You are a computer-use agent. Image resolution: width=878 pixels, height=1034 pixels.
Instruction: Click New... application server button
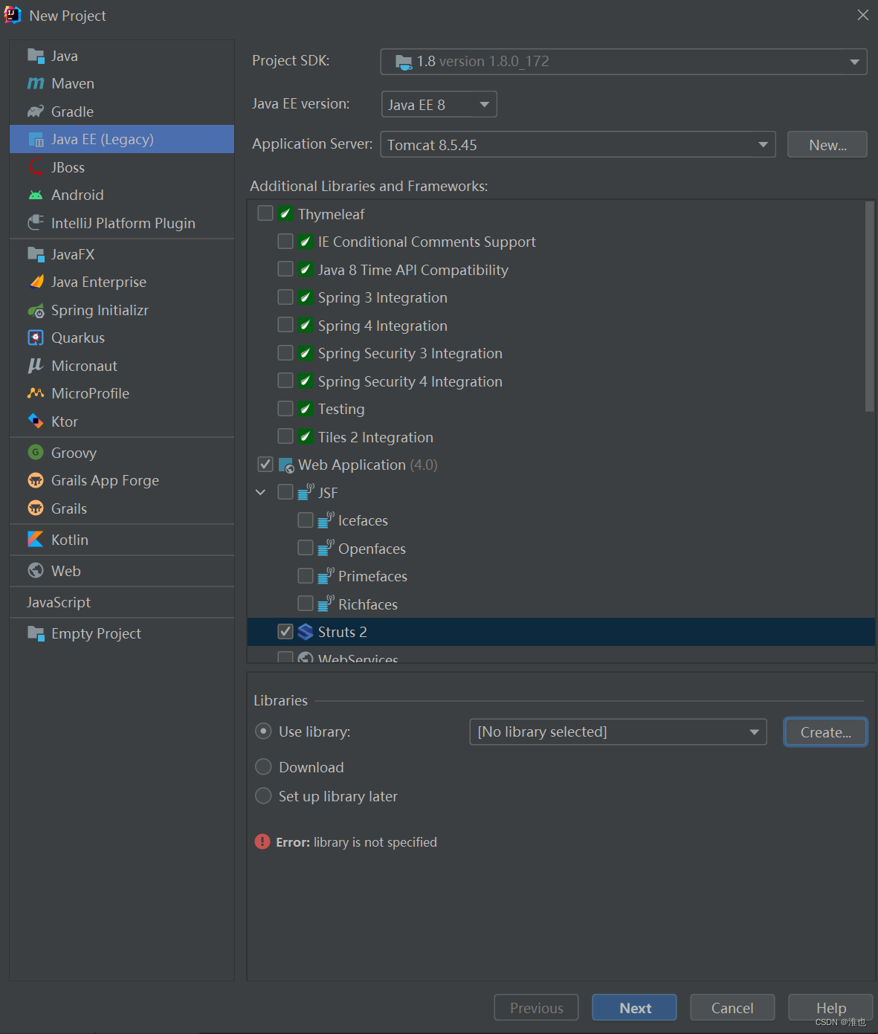click(x=827, y=145)
